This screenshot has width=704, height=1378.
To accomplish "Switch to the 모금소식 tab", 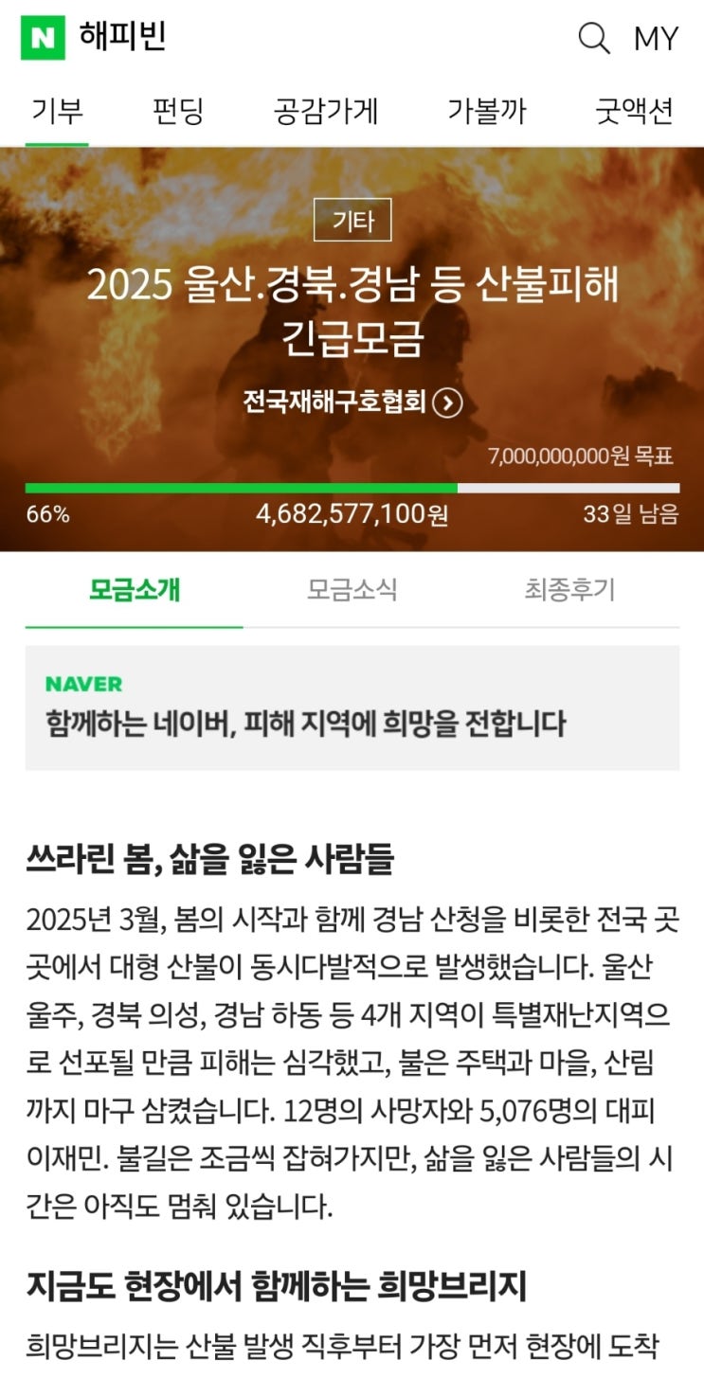I will tap(352, 590).
